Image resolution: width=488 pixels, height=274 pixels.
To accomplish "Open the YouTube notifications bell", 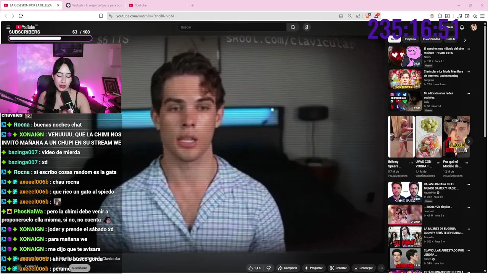I will pyautogui.click(x=462, y=27).
